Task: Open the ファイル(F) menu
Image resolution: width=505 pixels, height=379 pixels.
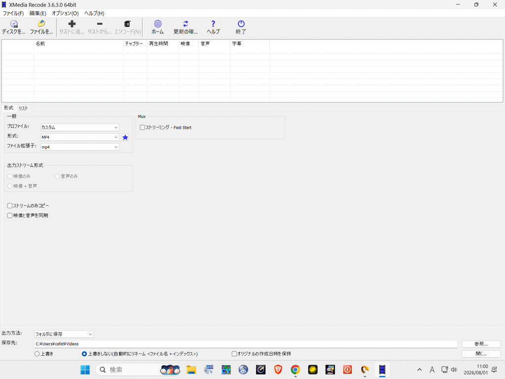Action: coord(13,13)
